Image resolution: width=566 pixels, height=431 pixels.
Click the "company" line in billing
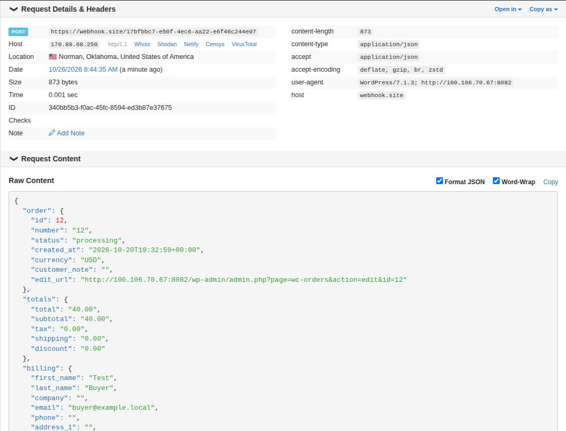(x=59, y=398)
